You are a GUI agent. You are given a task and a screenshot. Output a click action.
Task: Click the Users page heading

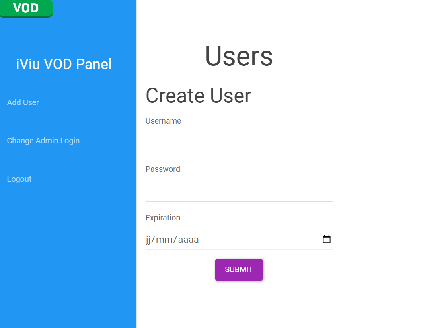pyautogui.click(x=239, y=56)
